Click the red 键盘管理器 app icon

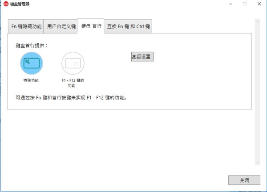(x=6, y=4)
